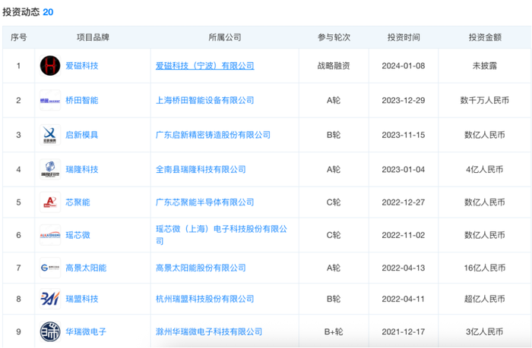Click the 启新模具 brand logo icon
The image size is (532, 348).
coord(50,135)
